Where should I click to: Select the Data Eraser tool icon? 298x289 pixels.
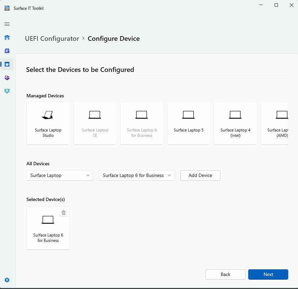7,51
